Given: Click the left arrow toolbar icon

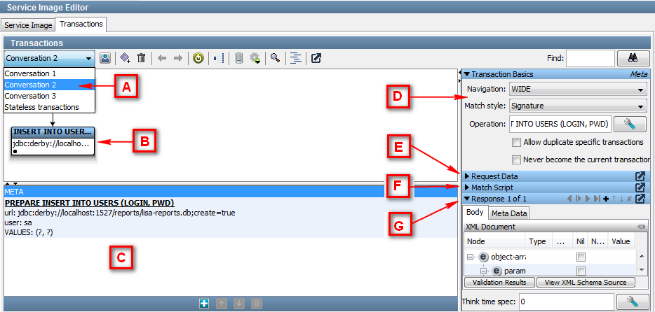Looking at the screenshot, I should [x=162, y=58].
